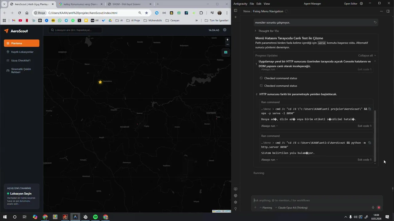The height and width of the screenshot is (221, 394).
Task: Open Antigravity File menu
Action: [252, 4]
